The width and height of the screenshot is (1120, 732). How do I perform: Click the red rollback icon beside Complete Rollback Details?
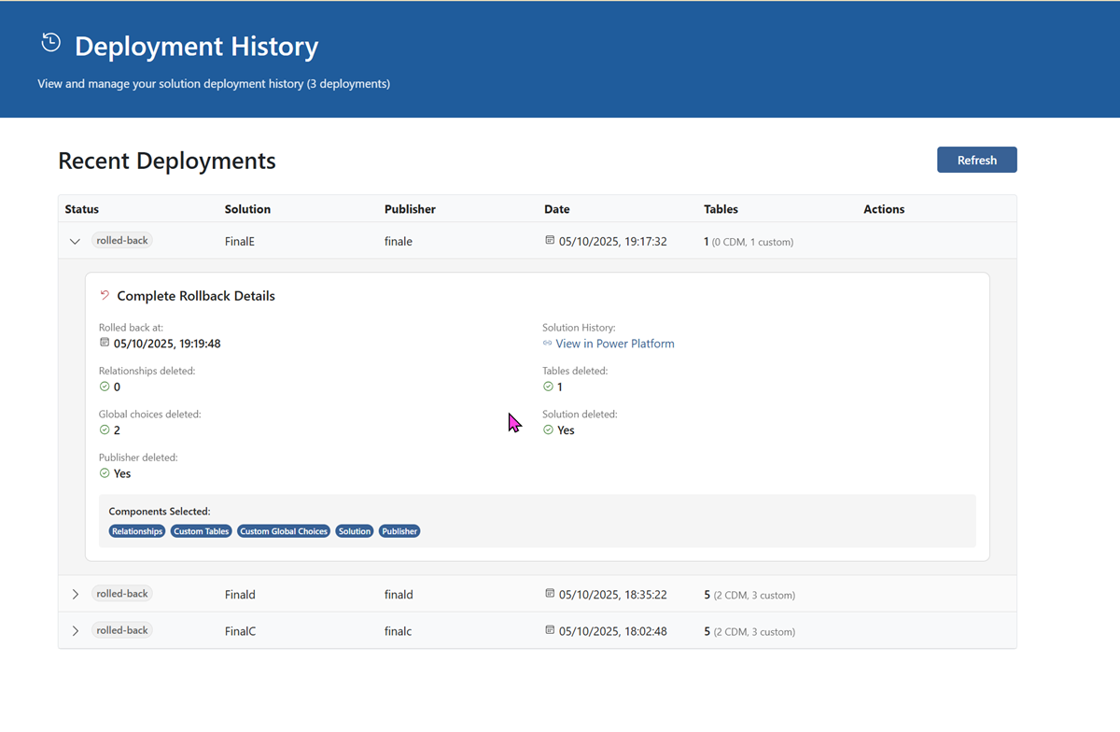tap(105, 296)
